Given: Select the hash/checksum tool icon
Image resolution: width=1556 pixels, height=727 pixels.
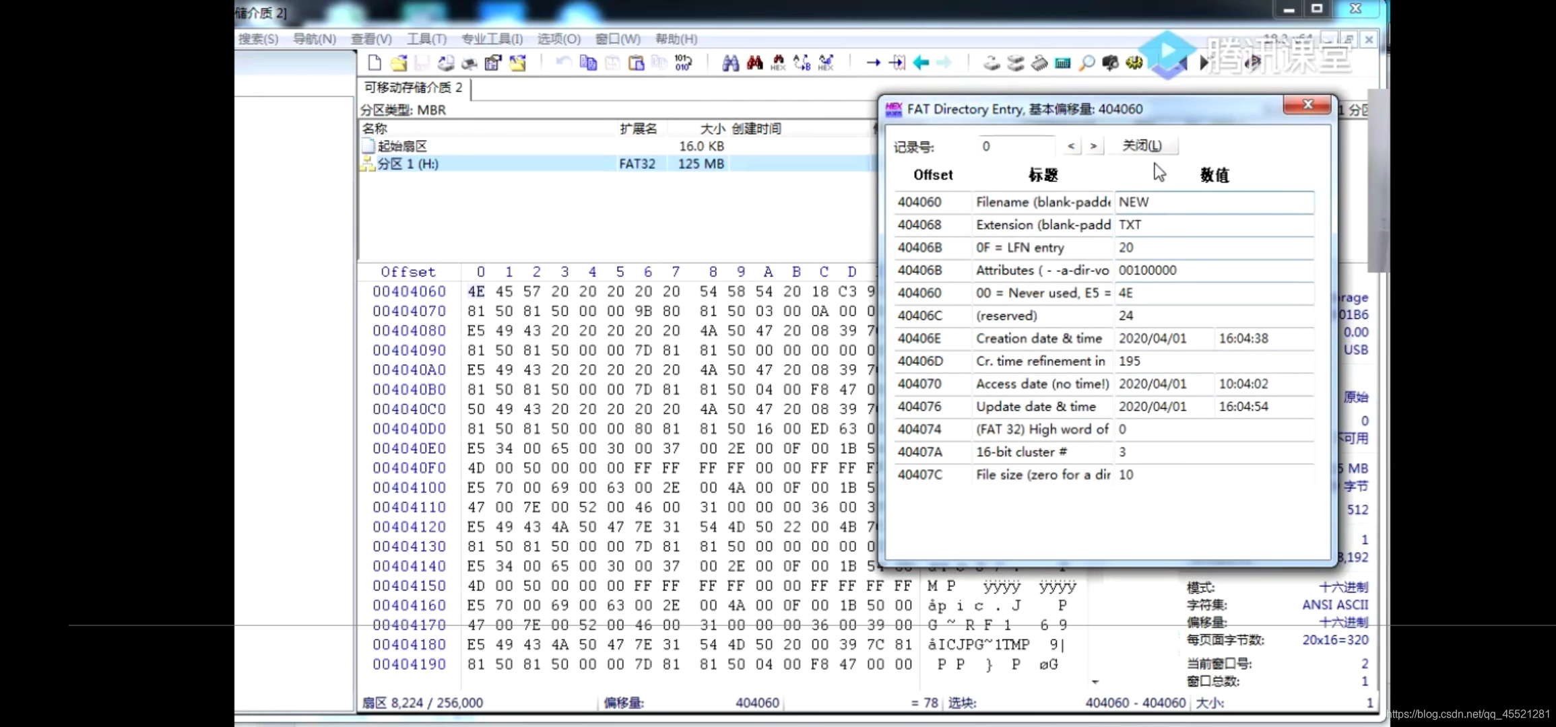Looking at the screenshot, I should click(x=1063, y=63).
